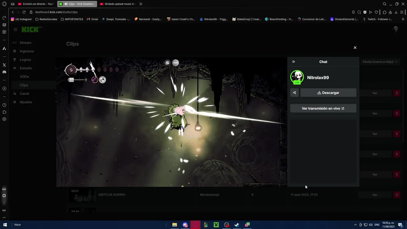Click the browser search magnifier icon
This screenshot has height=229, width=407.
tap(384, 4)
